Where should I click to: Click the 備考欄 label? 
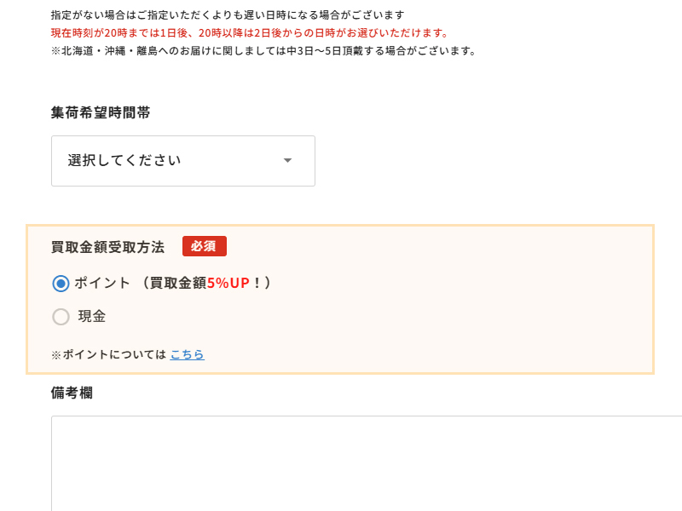pos(72,393)
